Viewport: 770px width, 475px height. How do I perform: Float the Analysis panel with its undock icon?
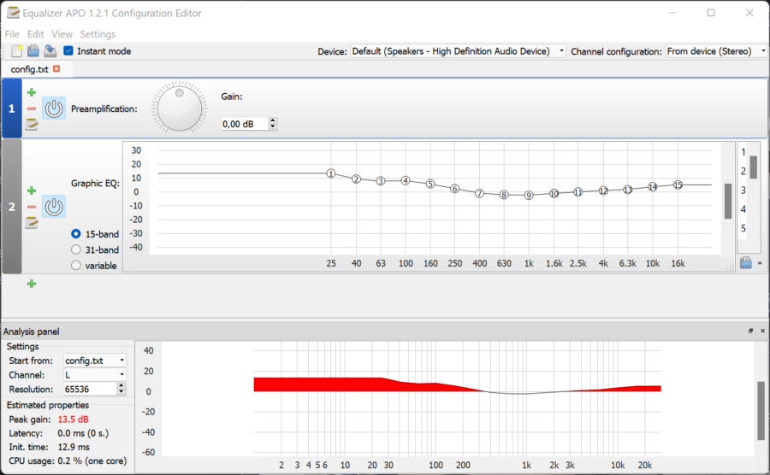[750, 331]
